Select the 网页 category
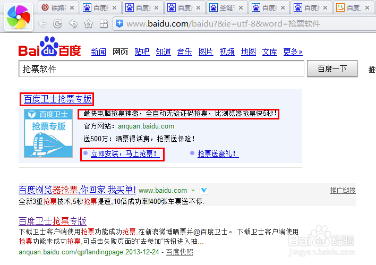 pos(120,52)
